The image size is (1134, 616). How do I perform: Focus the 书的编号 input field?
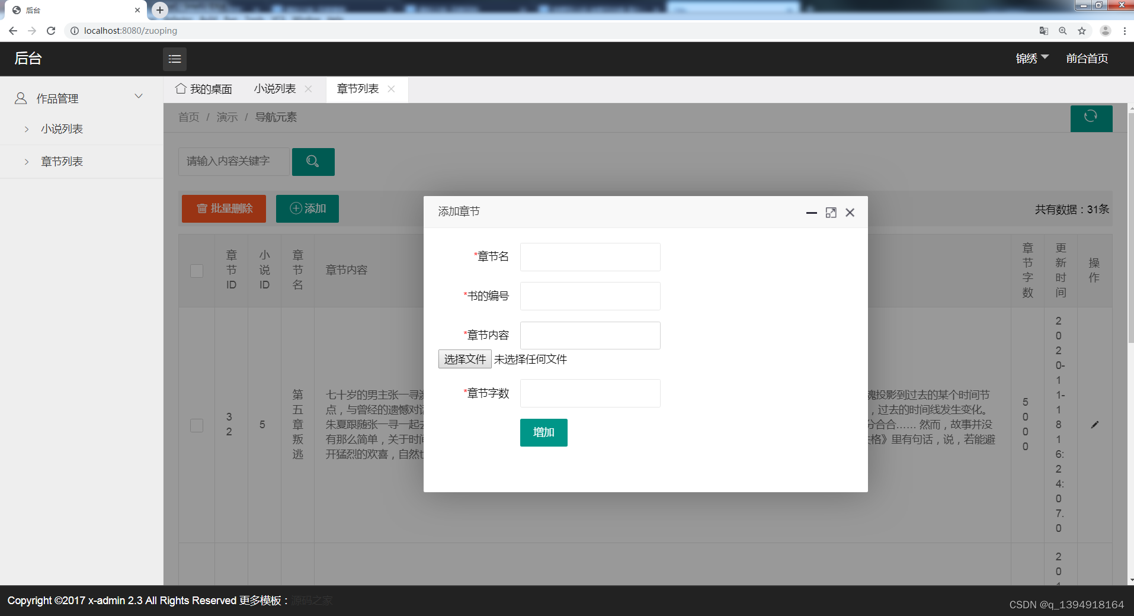[590, 296]
